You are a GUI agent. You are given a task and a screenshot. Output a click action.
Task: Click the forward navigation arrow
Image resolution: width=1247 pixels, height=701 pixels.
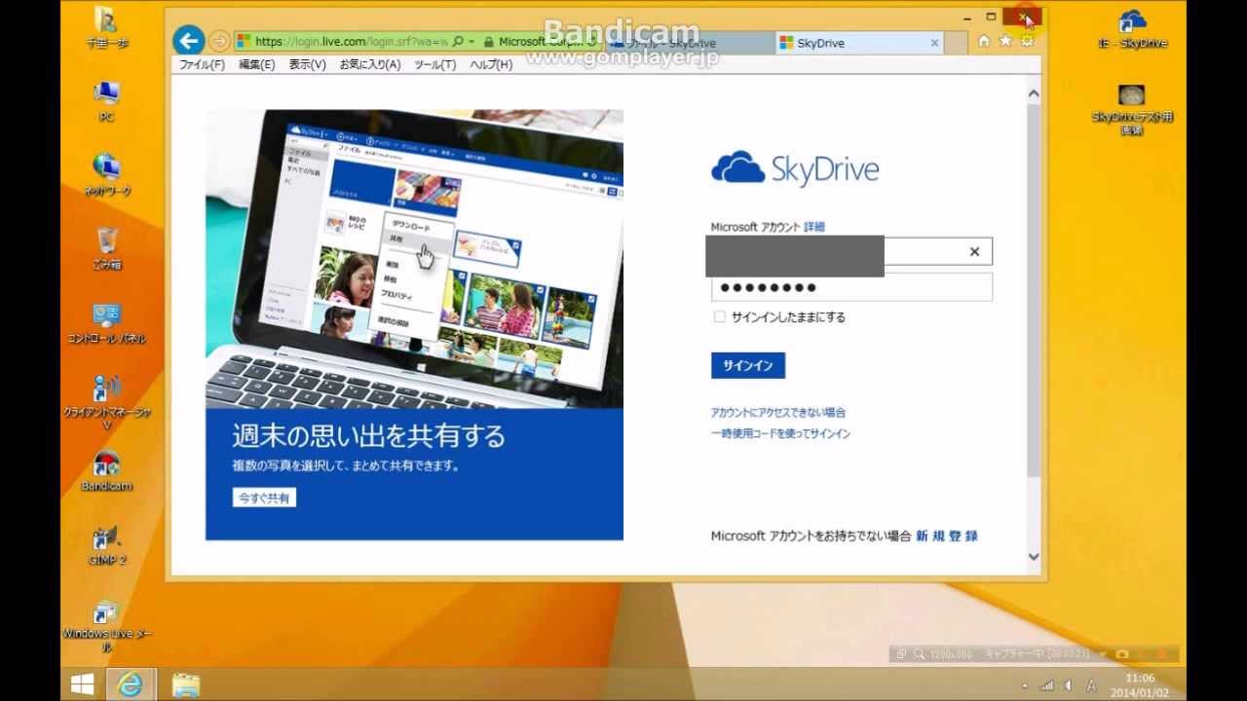219,41
